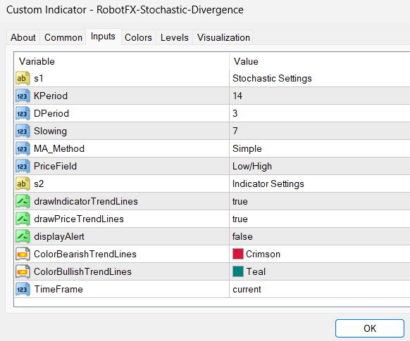This screenshot has width=410, height=341.
Task: Select the drawIndicatorTrendLines variable name
Action: (x=86, y=201)
